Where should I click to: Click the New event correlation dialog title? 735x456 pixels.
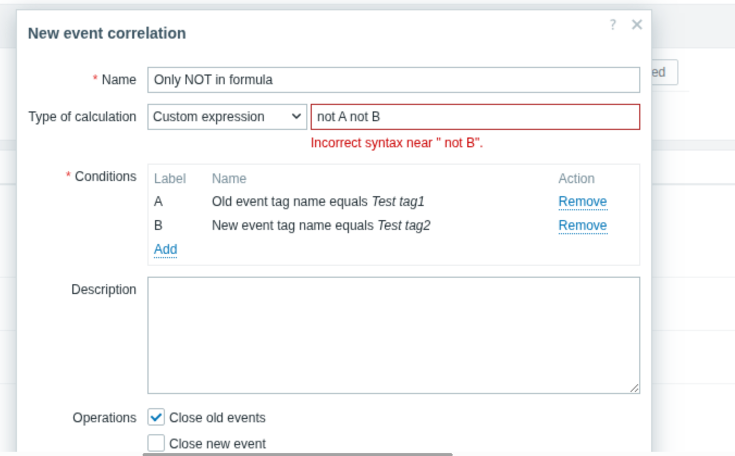(107, 33)
